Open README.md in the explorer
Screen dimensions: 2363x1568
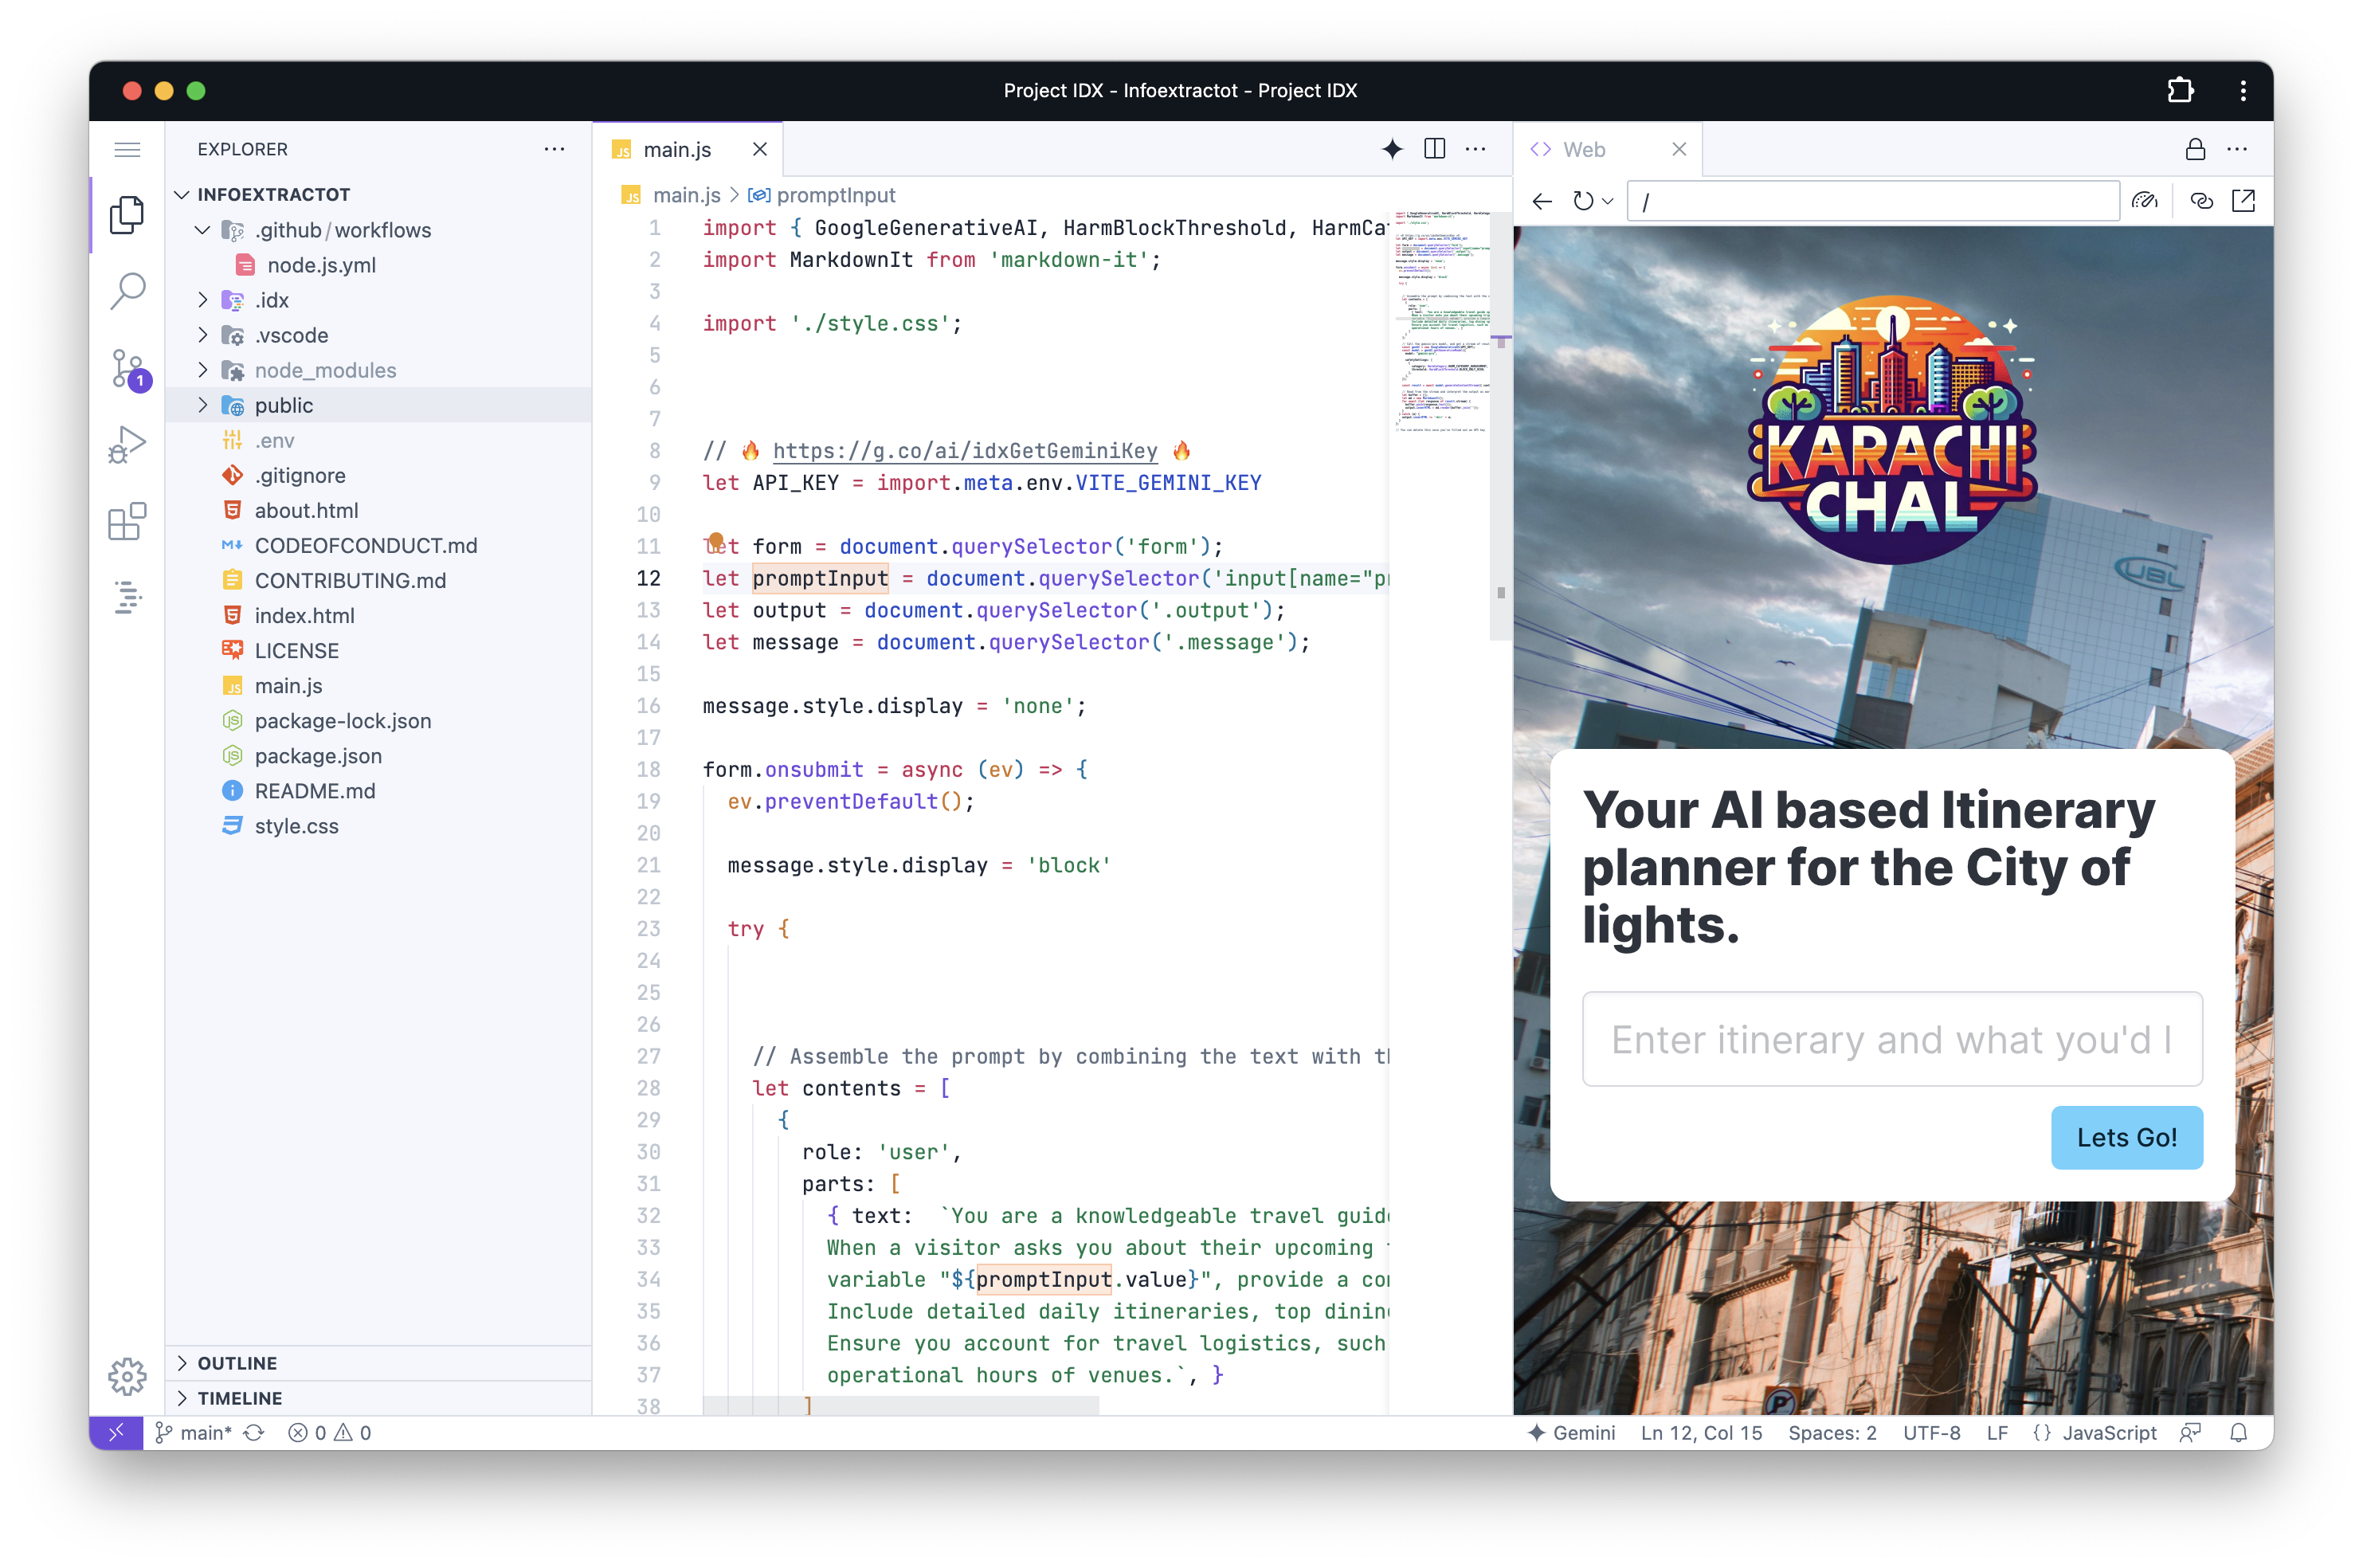314,791
